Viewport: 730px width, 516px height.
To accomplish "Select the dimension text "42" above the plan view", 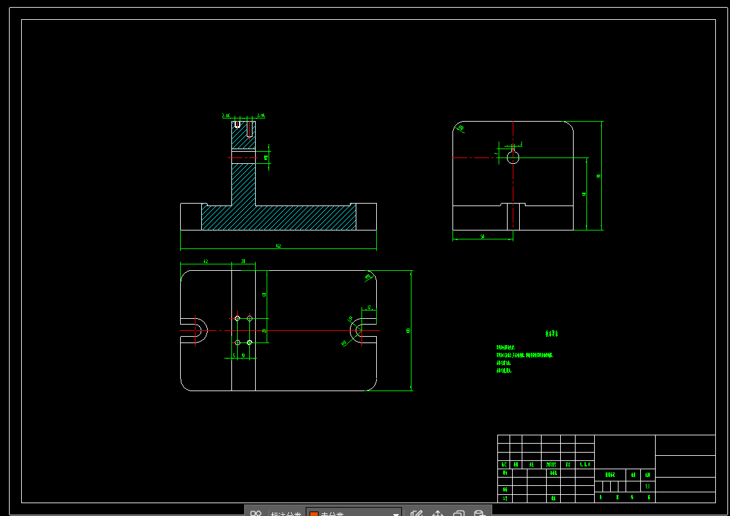I will (205, 261).
